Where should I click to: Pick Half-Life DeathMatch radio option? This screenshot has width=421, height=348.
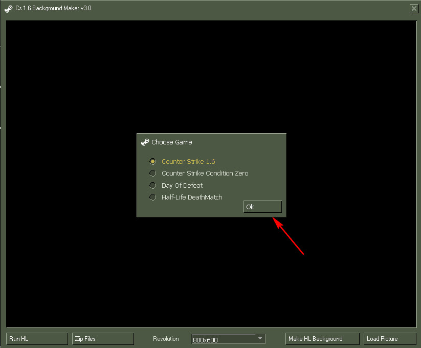point(152,197)
